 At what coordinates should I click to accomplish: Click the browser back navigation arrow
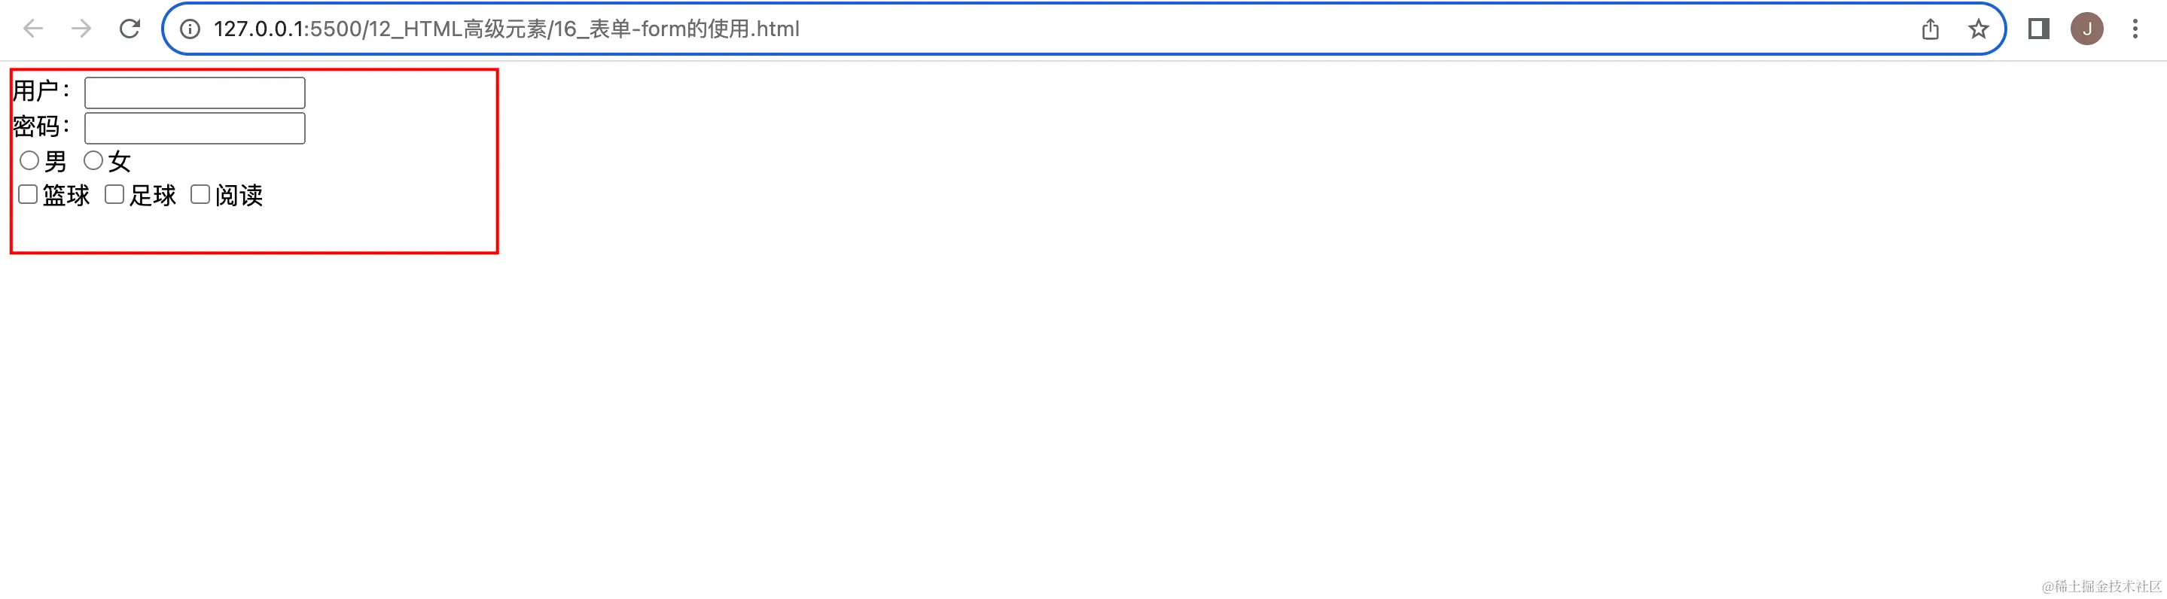tap(33, 29)
